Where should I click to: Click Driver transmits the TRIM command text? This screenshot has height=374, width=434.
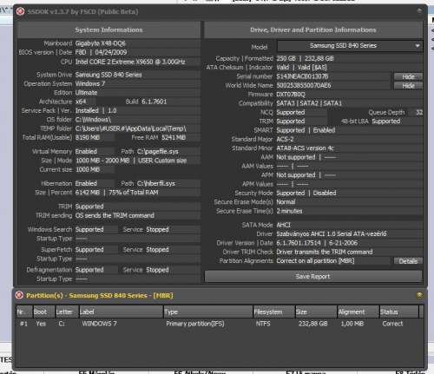pos(325,252)
